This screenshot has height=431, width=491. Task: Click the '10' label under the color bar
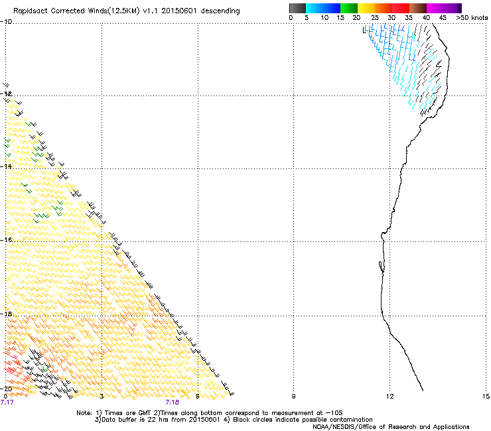point(324,18)
